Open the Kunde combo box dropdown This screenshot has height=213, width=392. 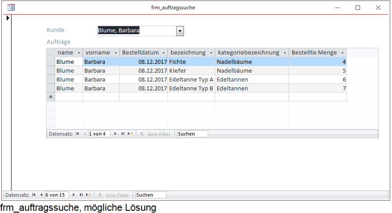pyautogui.click(x=180, y=31)
